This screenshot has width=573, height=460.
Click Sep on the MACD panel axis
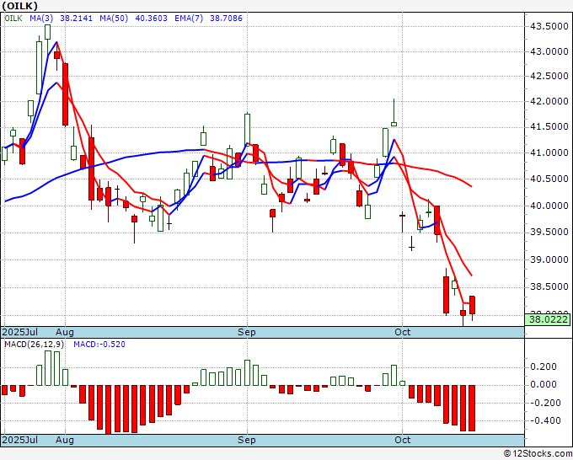[247, 440]
